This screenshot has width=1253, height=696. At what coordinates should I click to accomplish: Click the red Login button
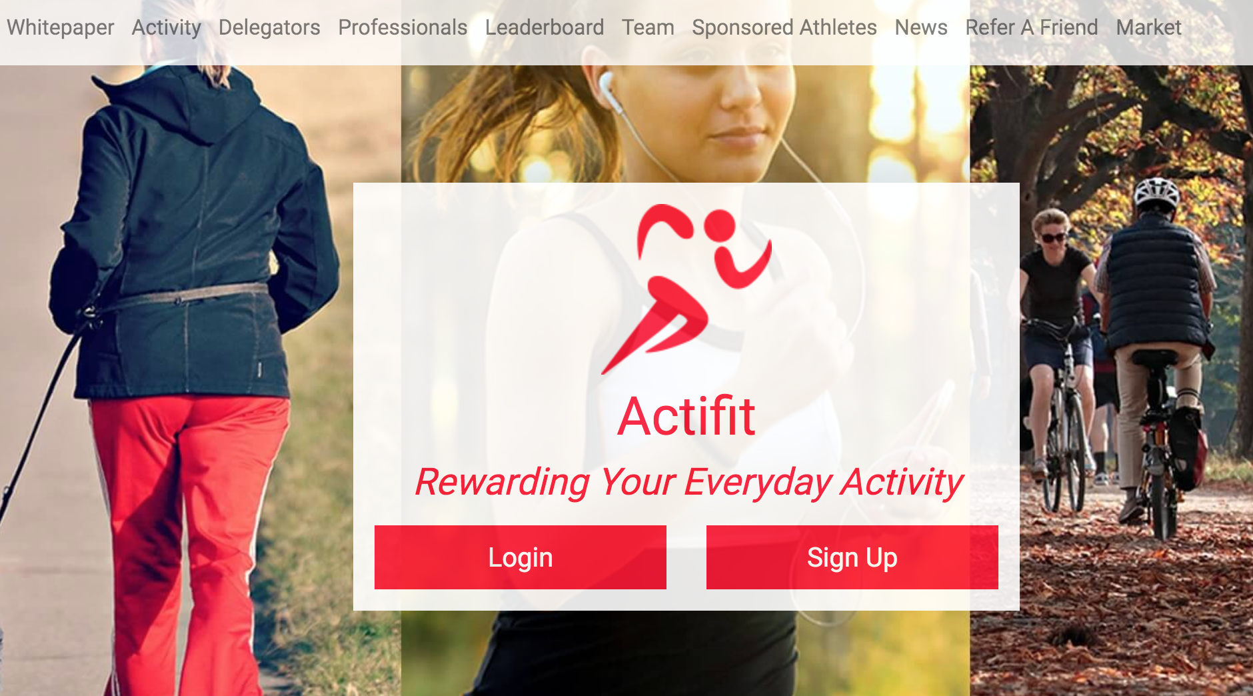(x=521, y=557)
